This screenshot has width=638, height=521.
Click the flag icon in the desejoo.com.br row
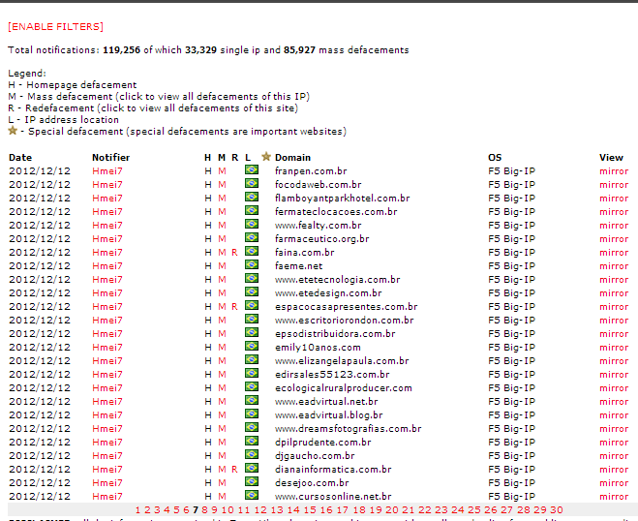(x=252, y=482)
